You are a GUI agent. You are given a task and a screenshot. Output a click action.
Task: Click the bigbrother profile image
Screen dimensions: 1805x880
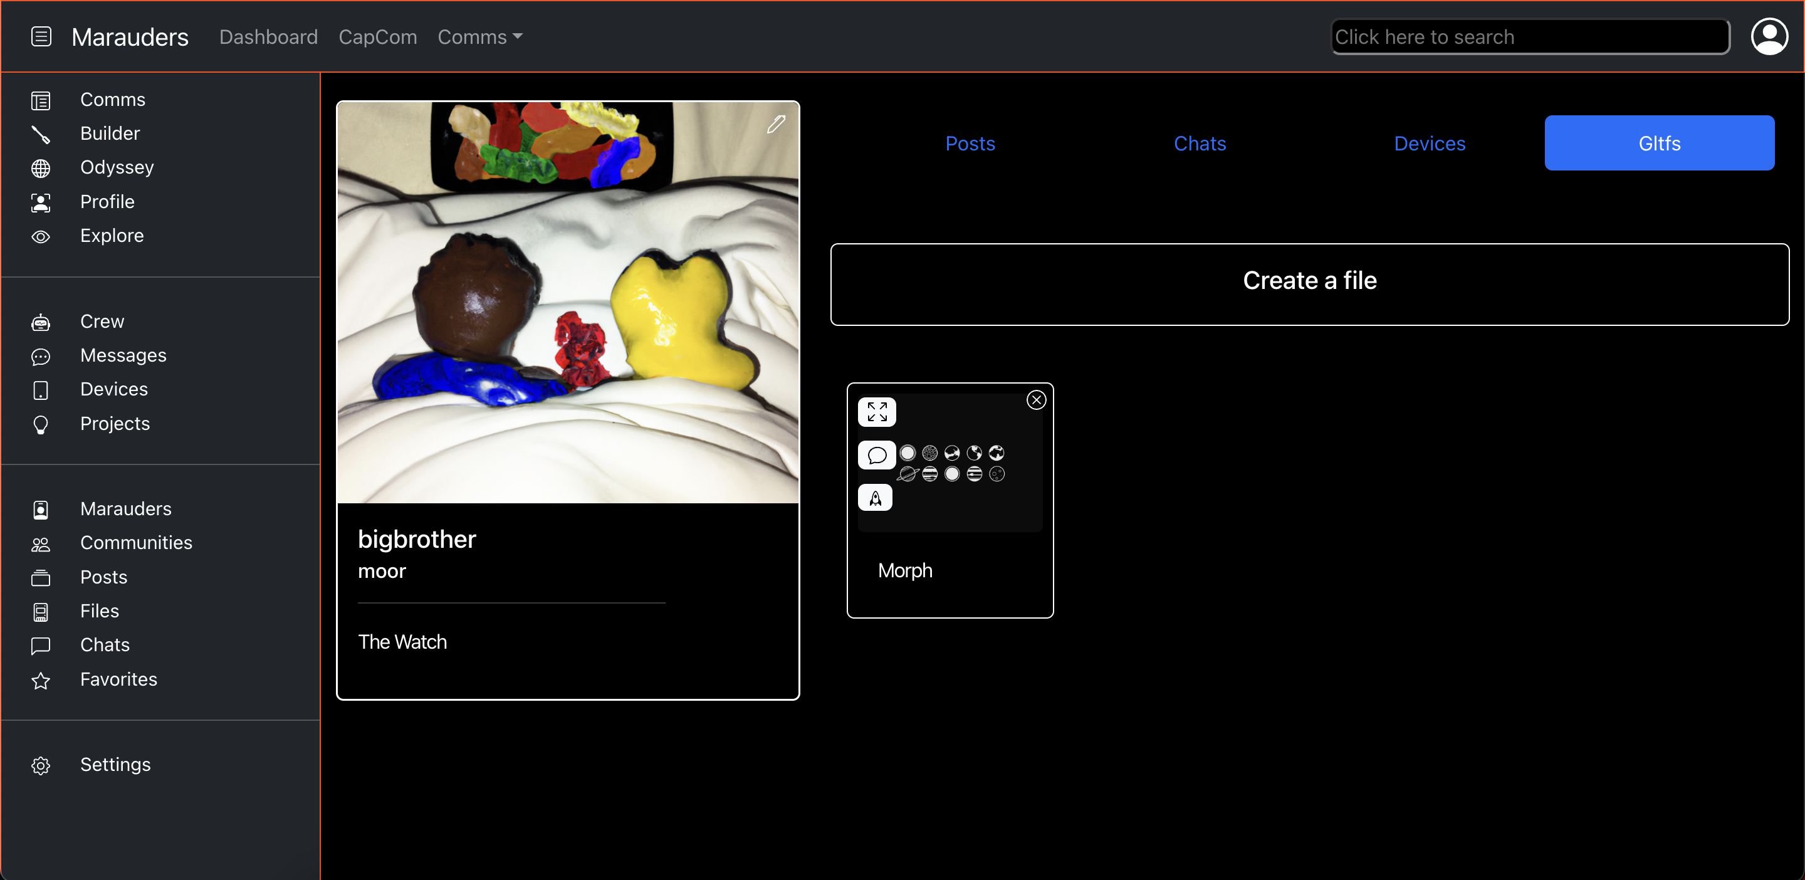[568, 303]
